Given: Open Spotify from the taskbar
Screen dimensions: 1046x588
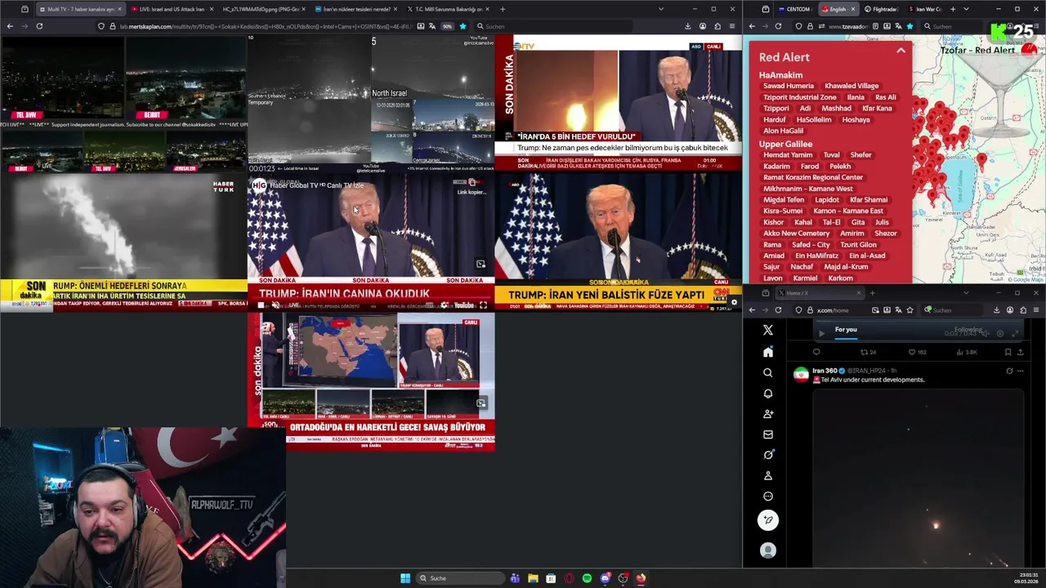Looking at the screenshot, I should (587, 578).
